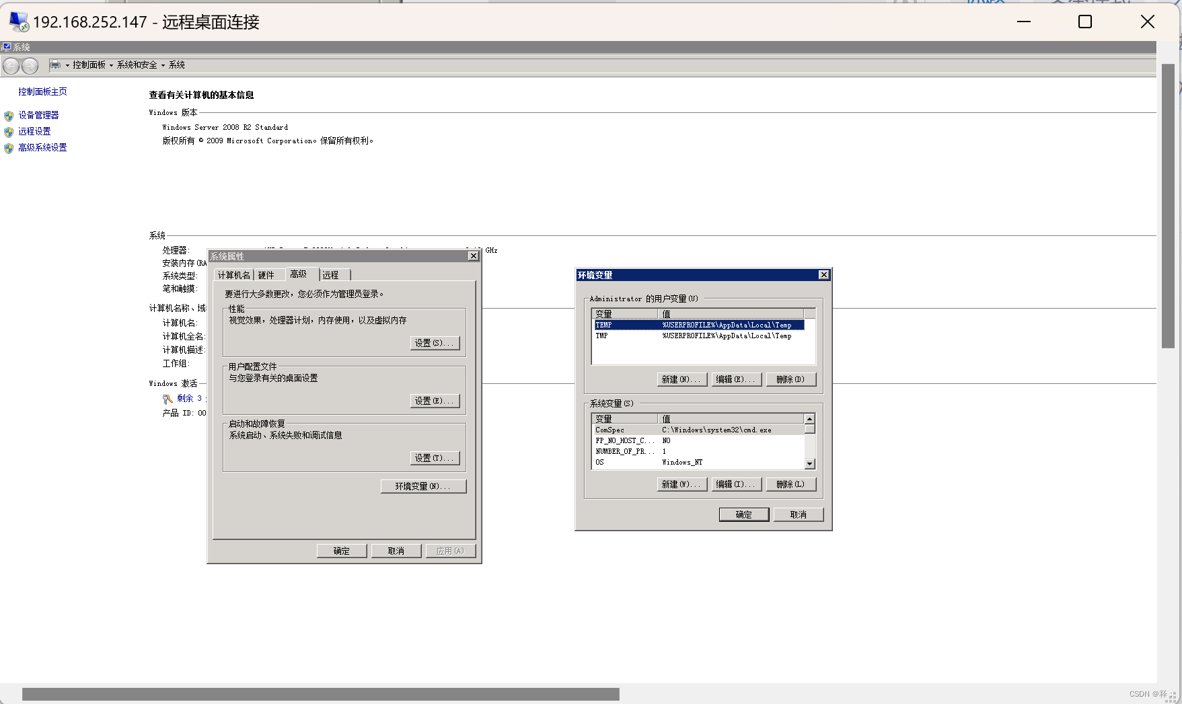Click the forward arrow in System window

(30, 66)
